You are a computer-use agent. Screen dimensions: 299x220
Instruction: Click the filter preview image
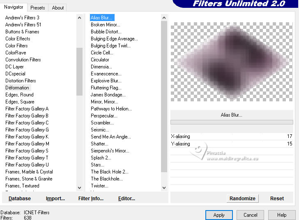click(x=232, y=62)
